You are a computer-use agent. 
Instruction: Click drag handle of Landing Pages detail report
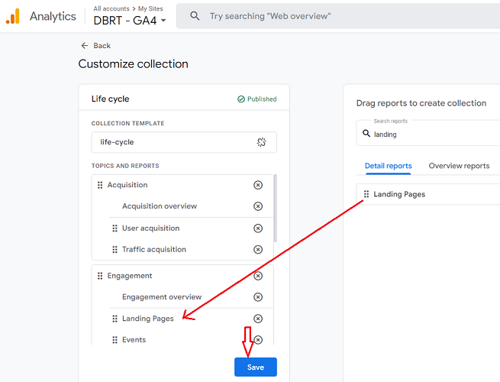pos(366,194)
